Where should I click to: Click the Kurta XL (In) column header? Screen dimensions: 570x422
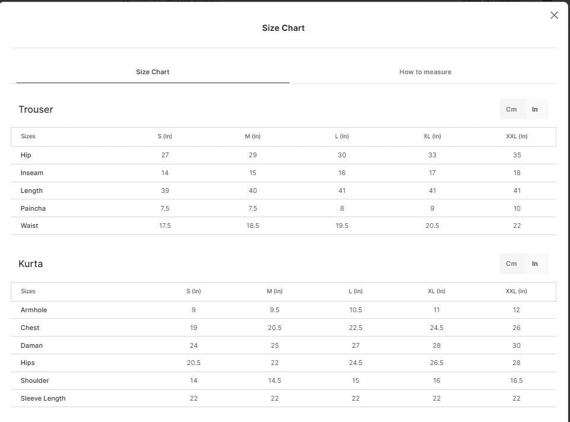pos(436,291)
